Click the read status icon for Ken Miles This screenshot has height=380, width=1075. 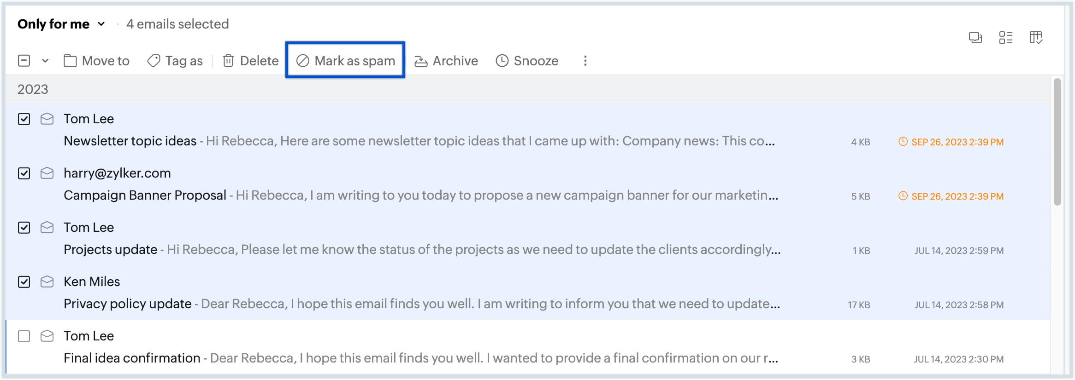pos(47,282)
